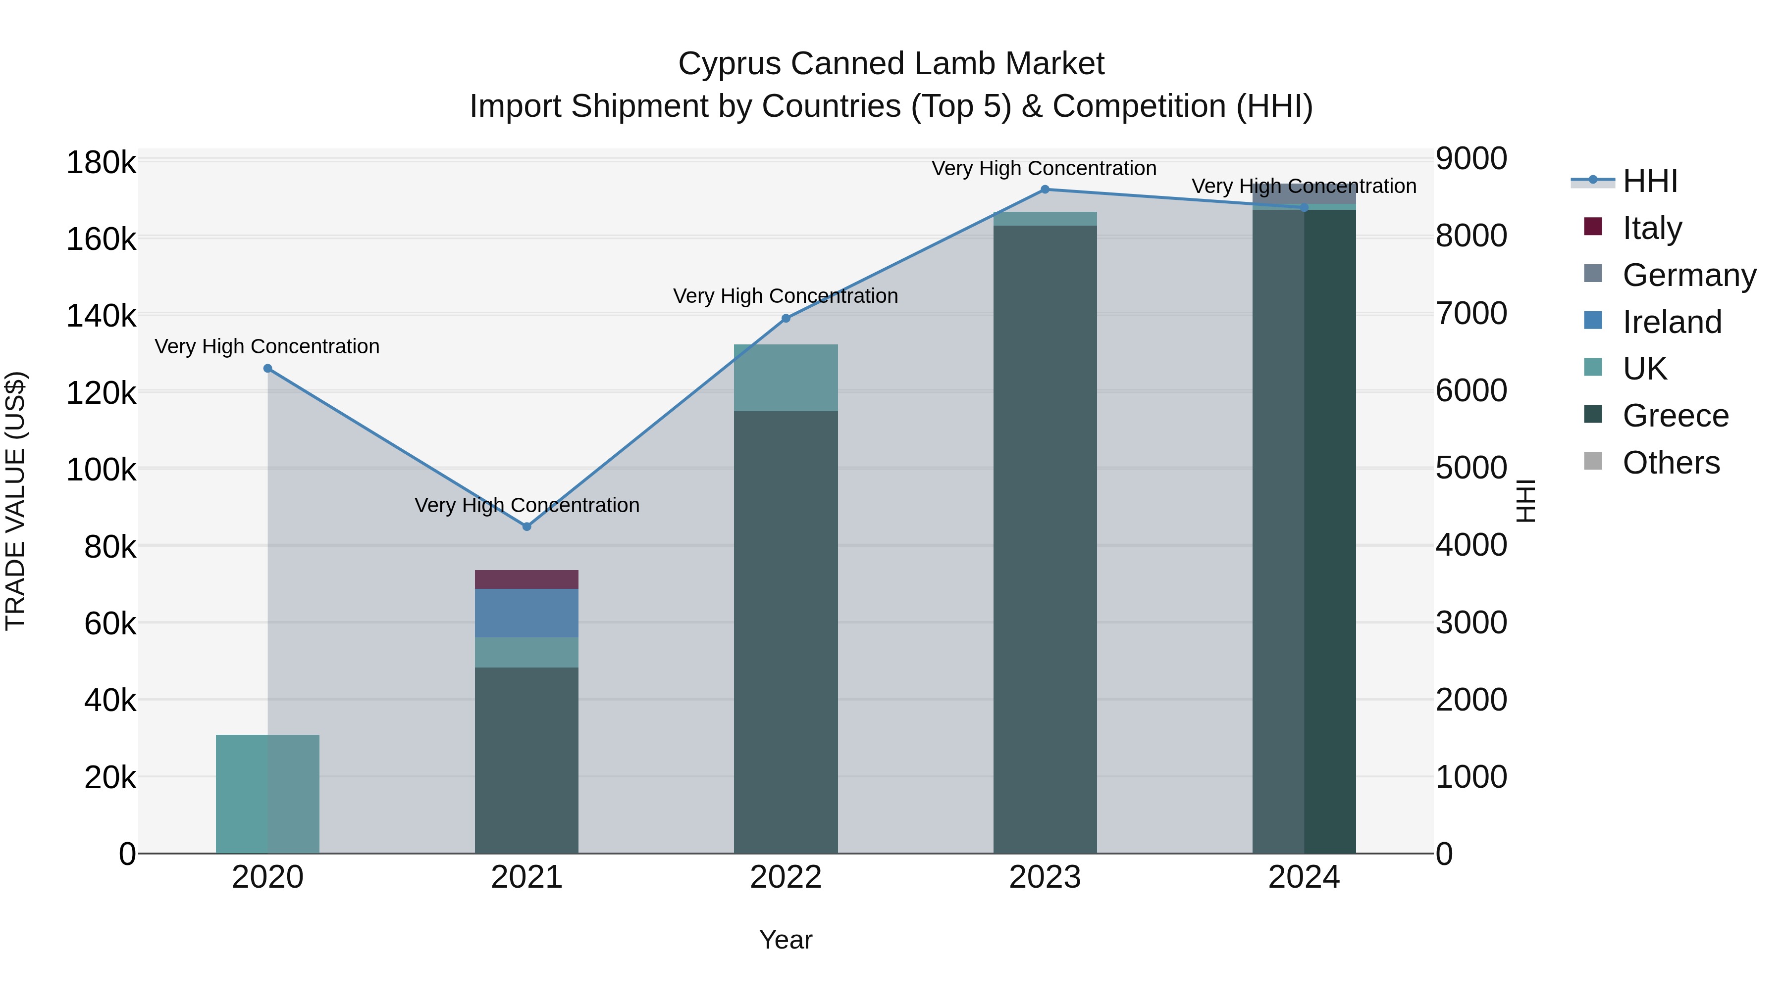Click the UK segment of 2023 bar
The height and width of the screenshot is (1002, 1783).
point(1045,219)
